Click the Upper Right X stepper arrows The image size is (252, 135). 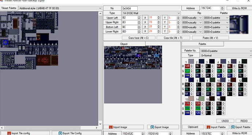pyautogui.click(x=159, y=22)
